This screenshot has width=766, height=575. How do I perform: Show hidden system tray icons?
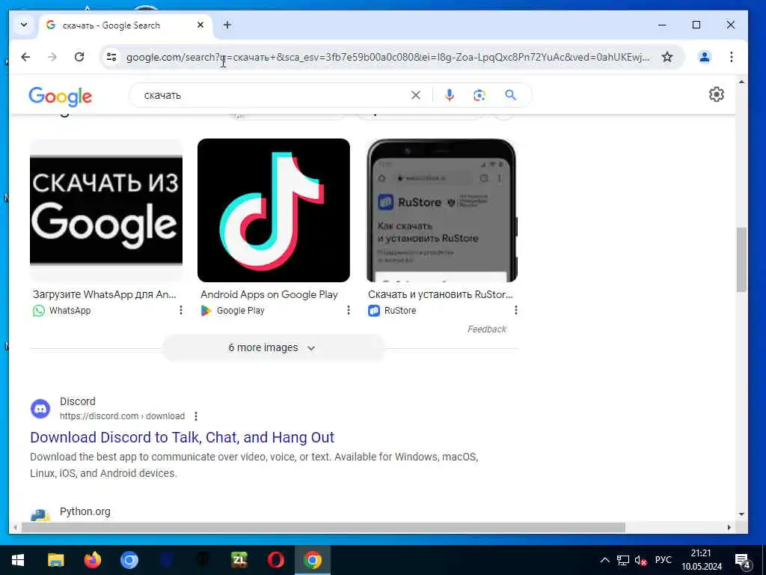pyautogui.click(x=604, y=560)
